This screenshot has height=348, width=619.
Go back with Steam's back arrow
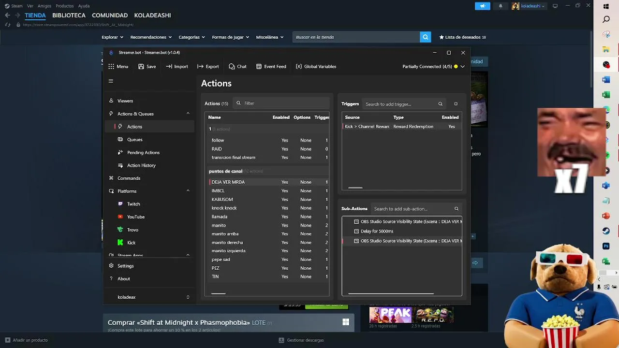(x=7, y=15)
